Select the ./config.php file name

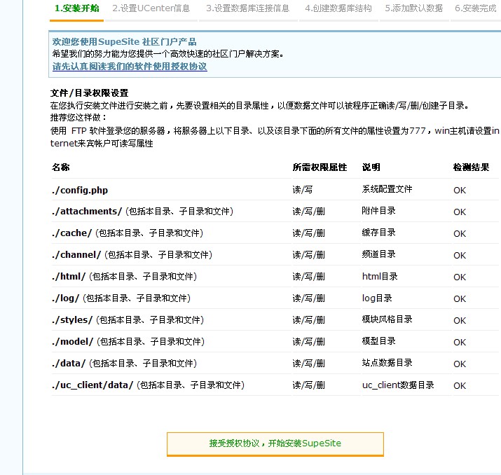tap(80, 190)
